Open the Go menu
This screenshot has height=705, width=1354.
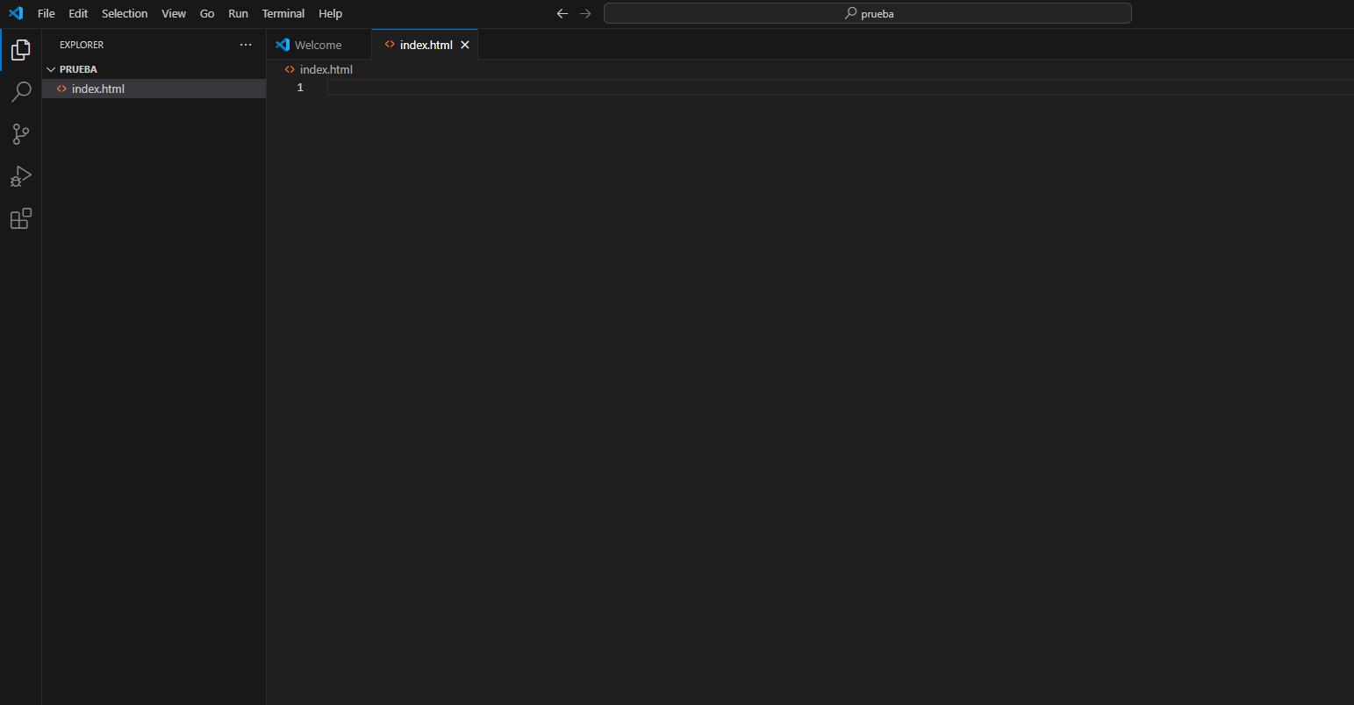(207, 13)
